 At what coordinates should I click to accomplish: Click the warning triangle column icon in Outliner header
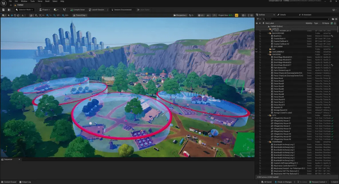[x=335, y=23]
